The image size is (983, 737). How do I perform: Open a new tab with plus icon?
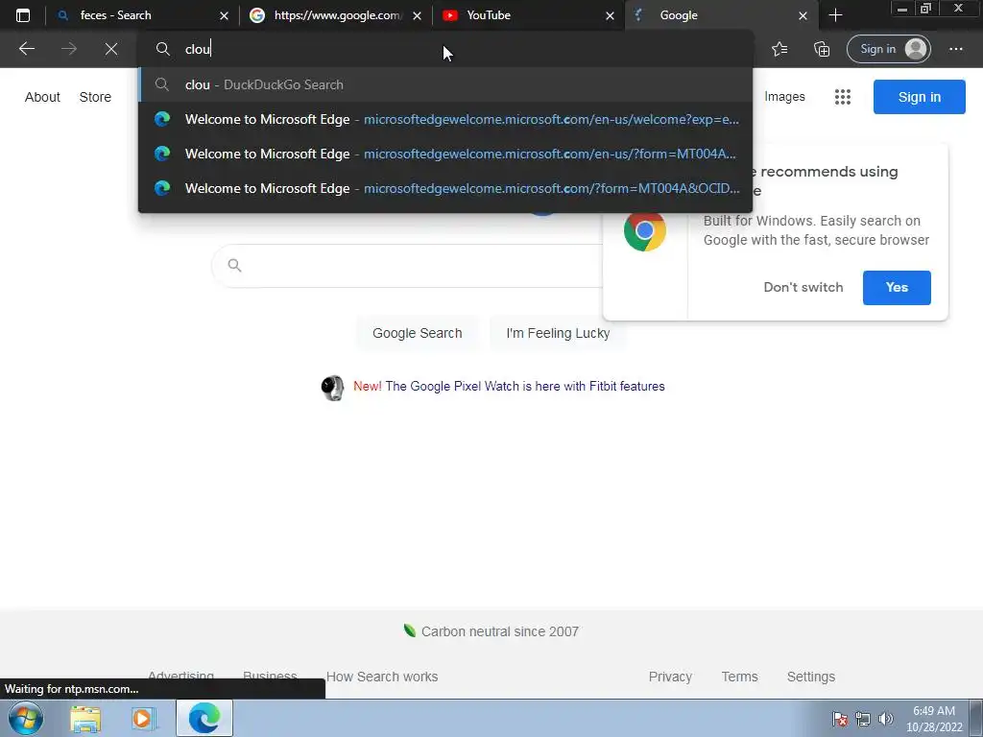point(835,15)
